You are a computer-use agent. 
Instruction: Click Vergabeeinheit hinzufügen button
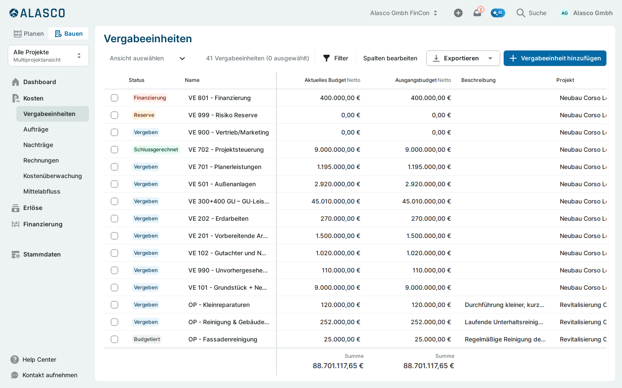click(555, 58)
